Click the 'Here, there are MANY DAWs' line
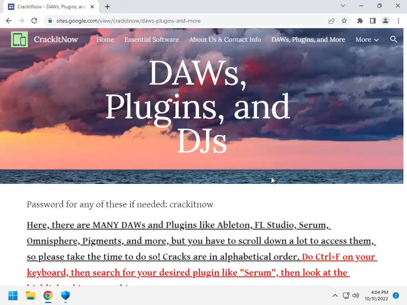The width and height of the screenshot is (407, 305). pyautogui.click(x=179, y=225)
